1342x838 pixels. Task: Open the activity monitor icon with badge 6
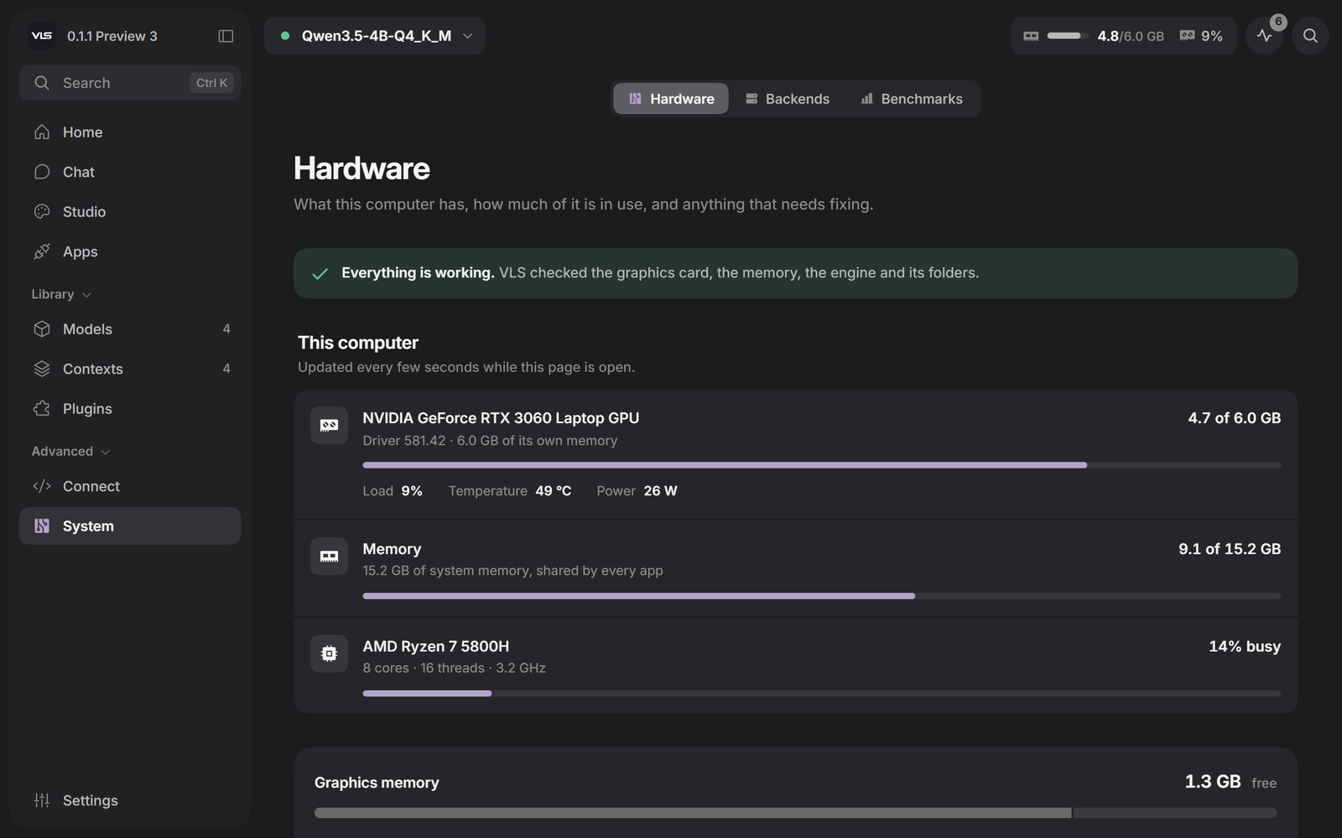point(1264,36)
